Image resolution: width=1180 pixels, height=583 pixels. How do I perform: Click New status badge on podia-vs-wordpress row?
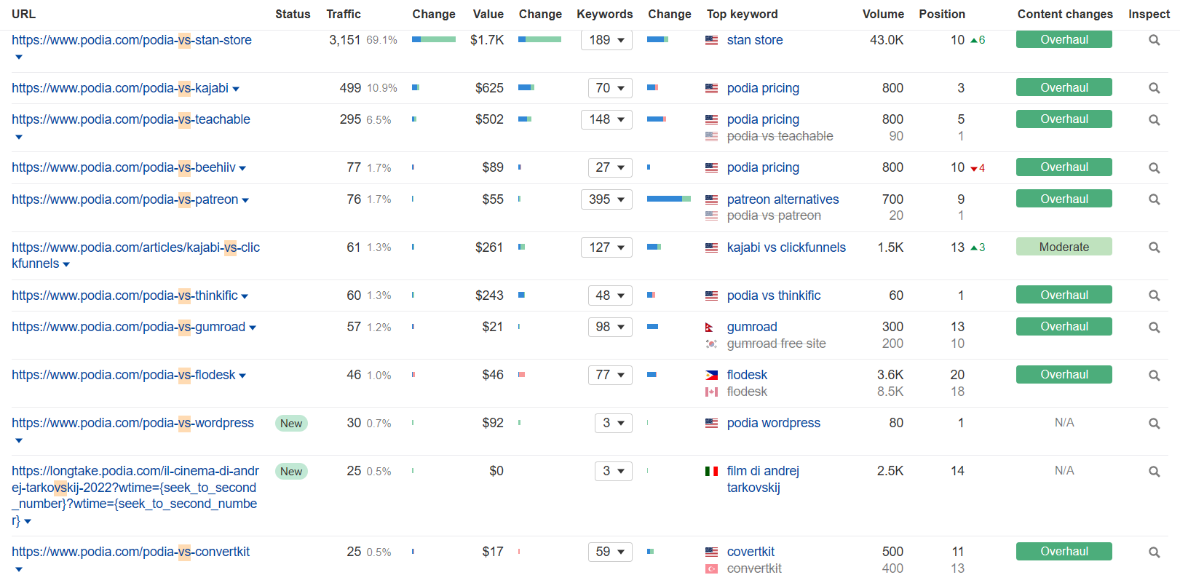(291, 424)
